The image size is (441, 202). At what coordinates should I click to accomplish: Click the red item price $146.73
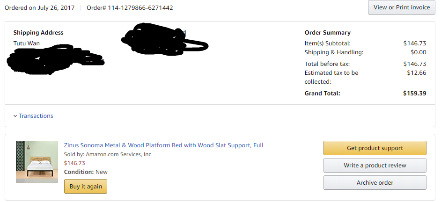[x=74, y=163]
